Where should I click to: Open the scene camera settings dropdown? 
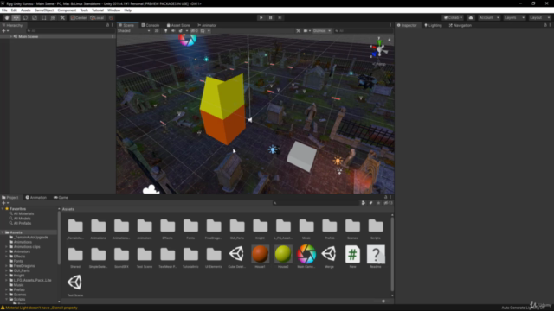tap(307, 31)
